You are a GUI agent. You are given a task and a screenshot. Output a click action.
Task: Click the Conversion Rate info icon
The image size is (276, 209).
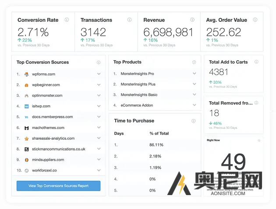67,20
